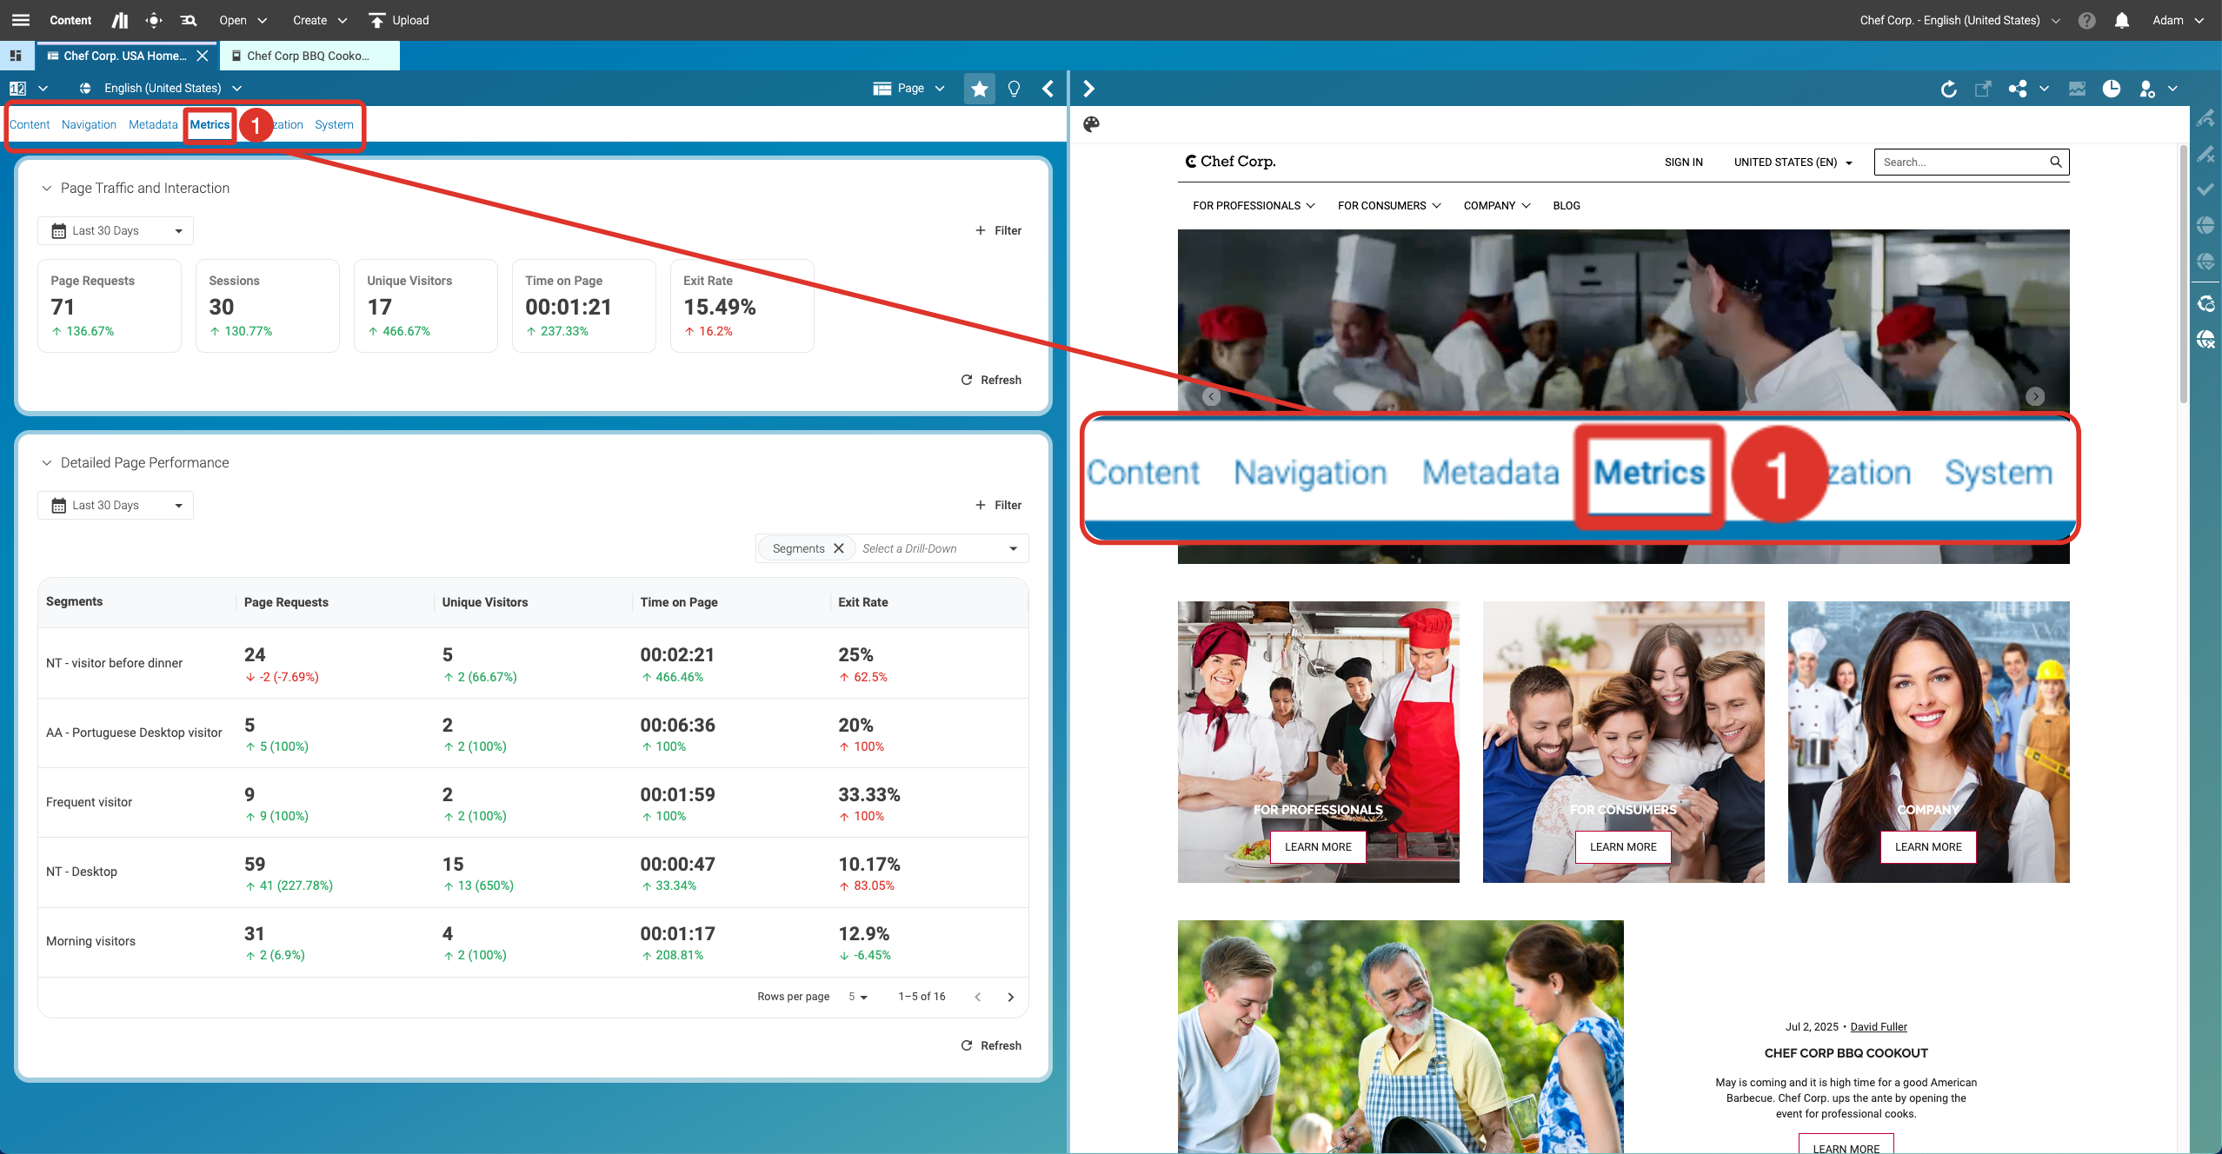The width and height of the screenshot is (2222, 1154).
Task: Open the notifications bell icon
Action: pyautogui.click(x=2122, y=20)
